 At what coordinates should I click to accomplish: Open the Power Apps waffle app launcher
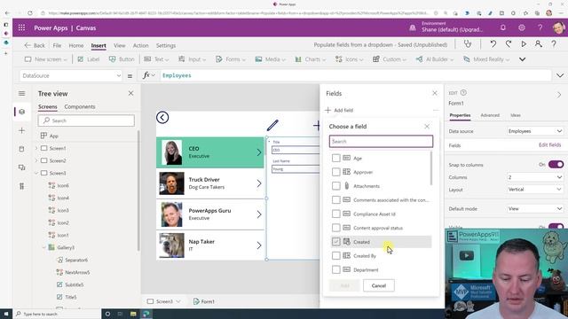pyautogui.click(x=21, y=27)
